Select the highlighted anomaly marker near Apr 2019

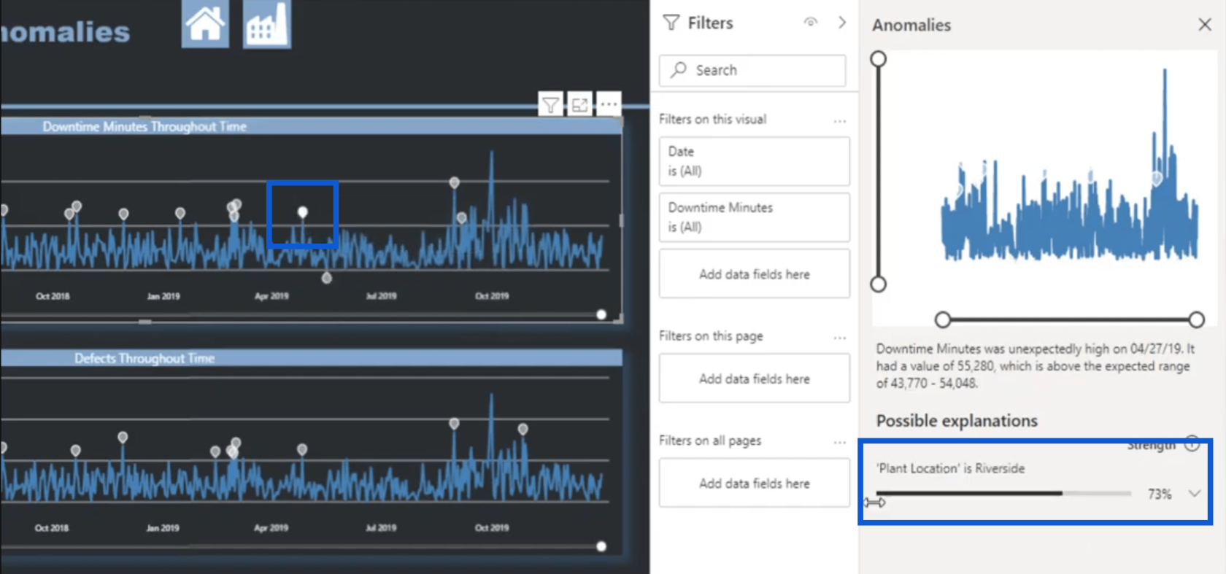pos(302,212)
